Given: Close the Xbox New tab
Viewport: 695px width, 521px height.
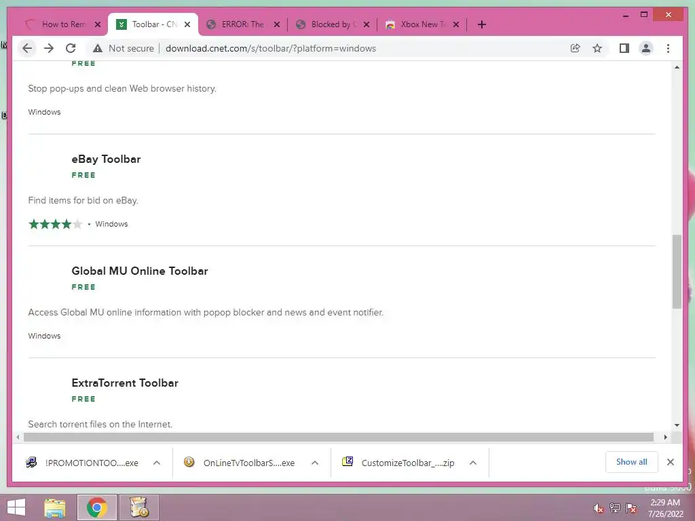Looking at the screenshot, I should click(456, 24).
